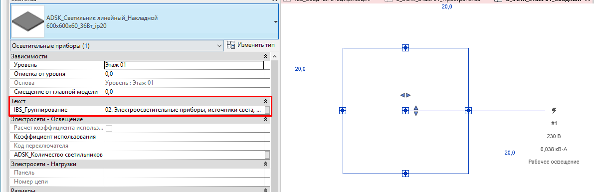The image size is (594, 192).
Task: Select the right edge connector grip
Action: tap(469, 111)
